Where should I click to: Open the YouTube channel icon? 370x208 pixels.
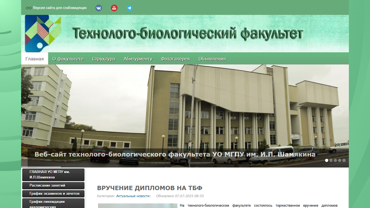click(x=114, y=8)
